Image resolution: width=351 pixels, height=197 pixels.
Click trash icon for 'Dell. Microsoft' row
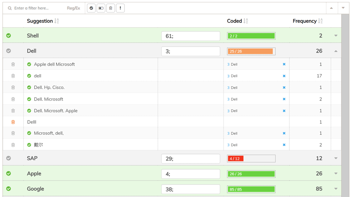[13, 99]
